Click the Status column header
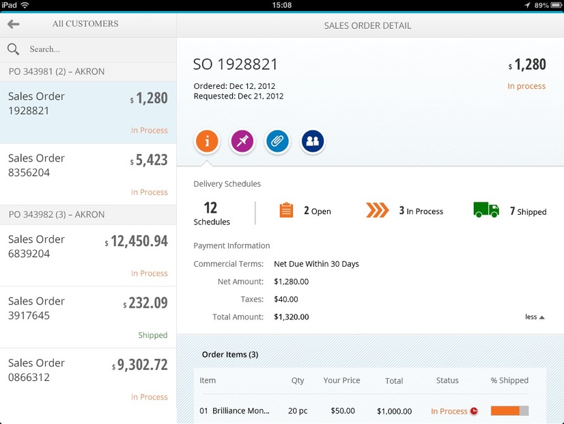This screenshot has width=564, height=424. (x=447, y=380)
